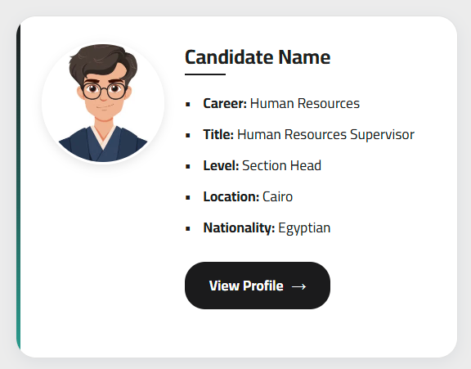
Task: Click the bullet marker beside Level
Action: [x=188, y=167]
